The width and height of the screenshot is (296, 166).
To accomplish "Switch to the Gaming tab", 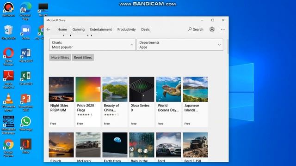I will tap(79, 30).
